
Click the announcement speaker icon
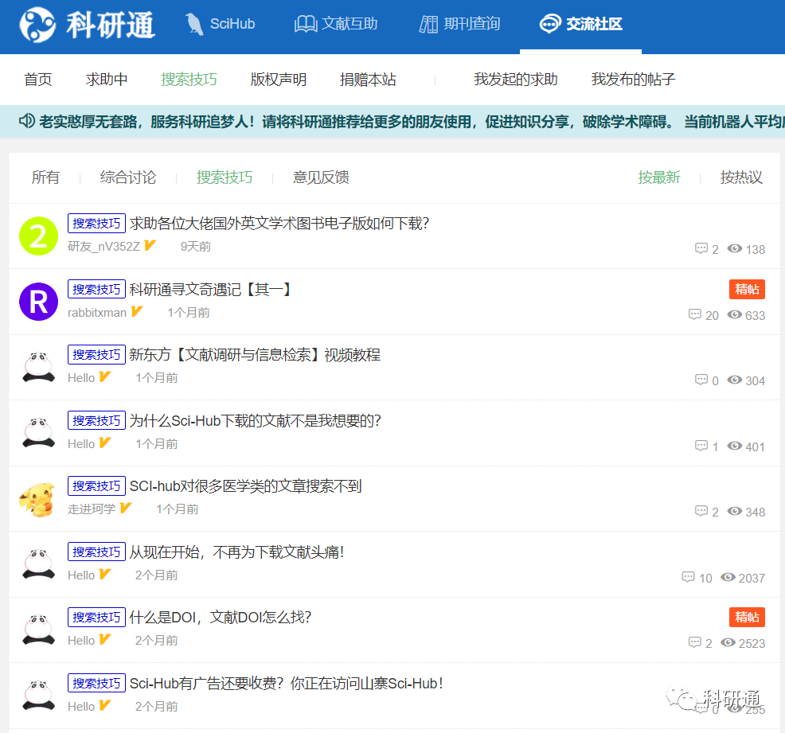(27, 121)
